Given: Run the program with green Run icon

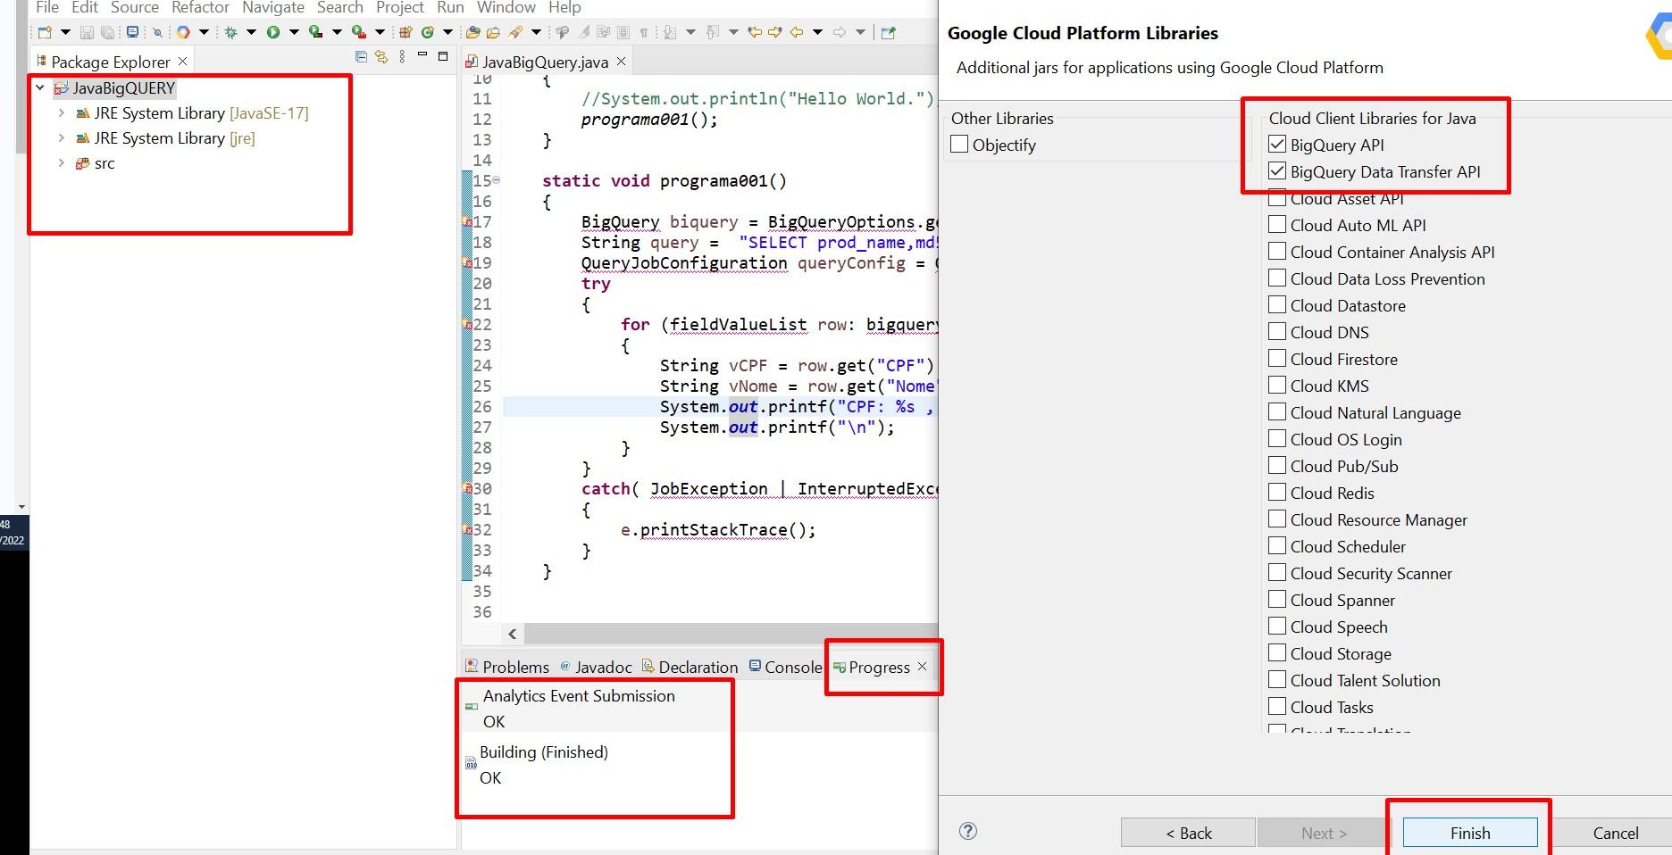Looking at the screenshot, I should coord(273,32).
